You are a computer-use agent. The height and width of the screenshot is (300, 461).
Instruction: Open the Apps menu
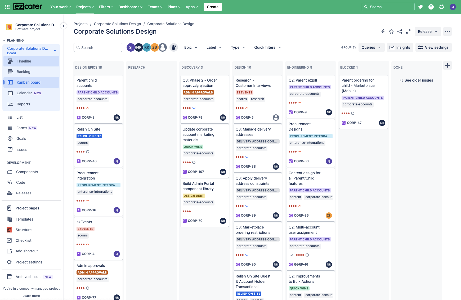pyautogui.click(x=192, y=7)
